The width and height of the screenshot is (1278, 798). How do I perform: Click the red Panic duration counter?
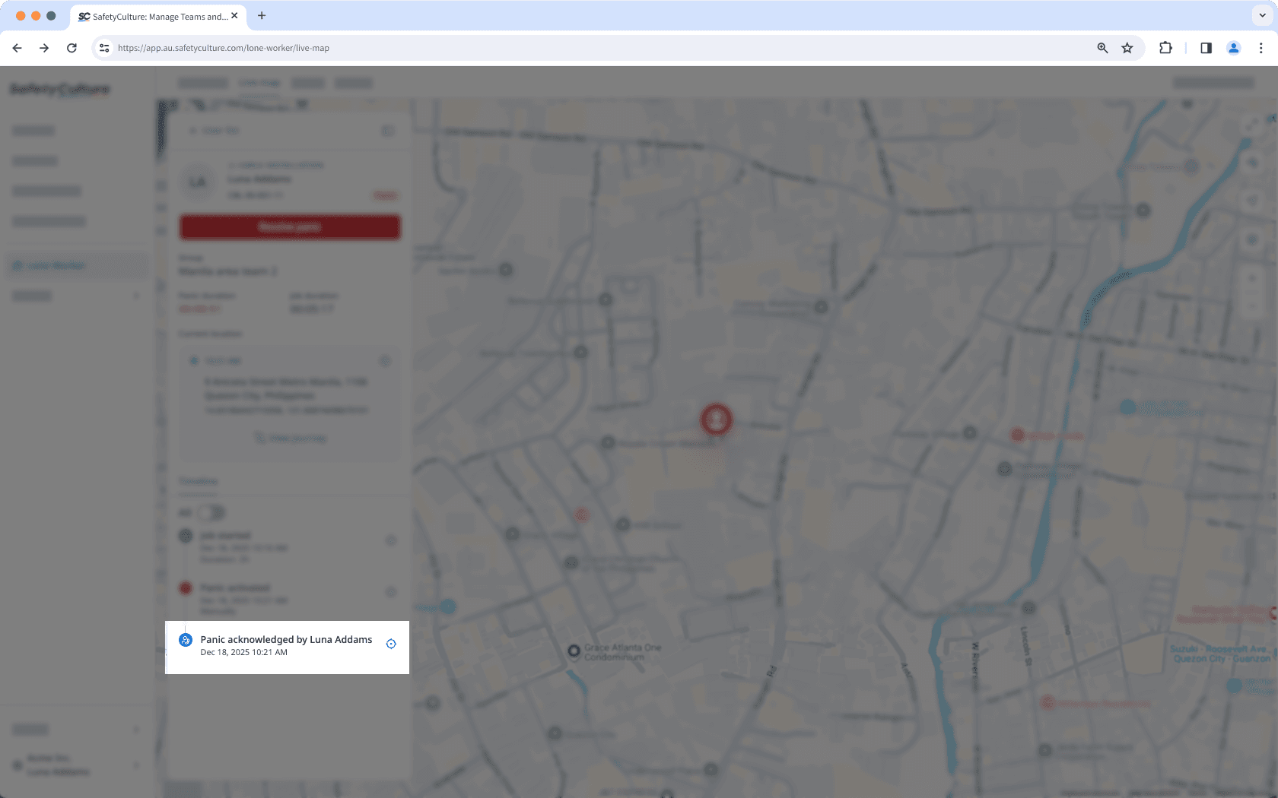coord(199,309)
